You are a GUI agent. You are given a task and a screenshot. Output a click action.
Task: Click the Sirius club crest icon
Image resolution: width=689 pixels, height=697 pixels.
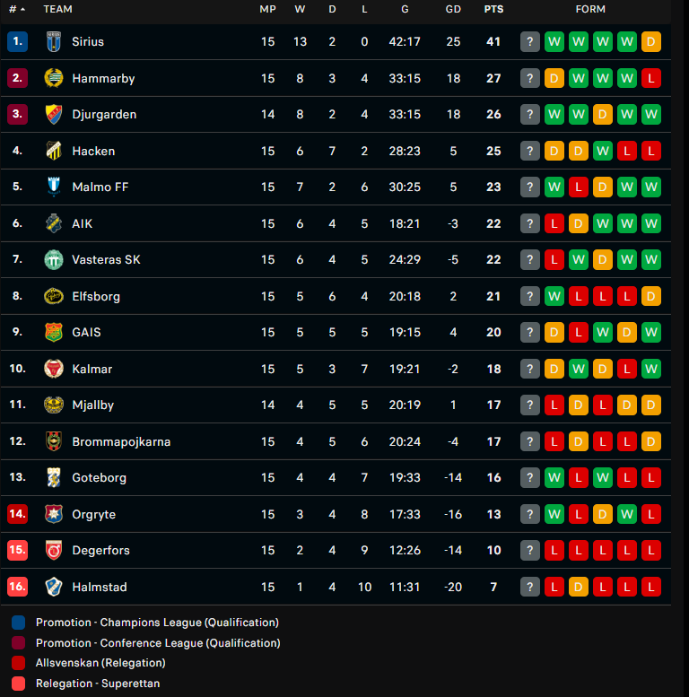54,42
